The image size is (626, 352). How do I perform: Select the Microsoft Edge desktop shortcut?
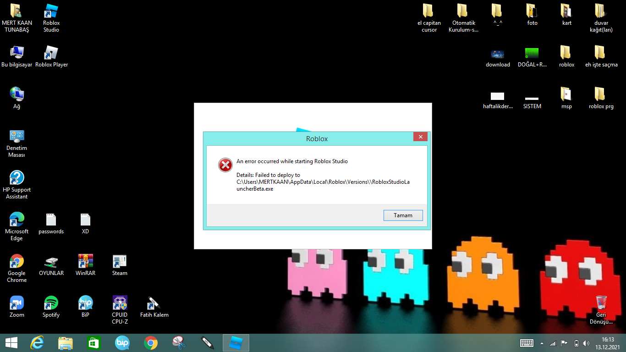(x=17, y=227)
